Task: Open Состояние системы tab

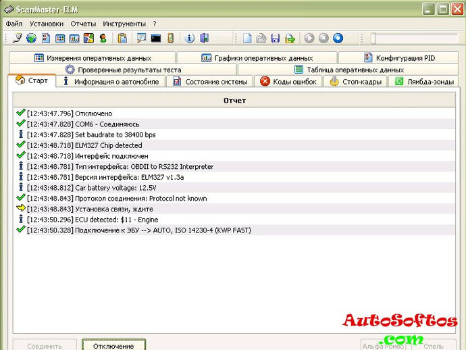Action: [210, 82]
